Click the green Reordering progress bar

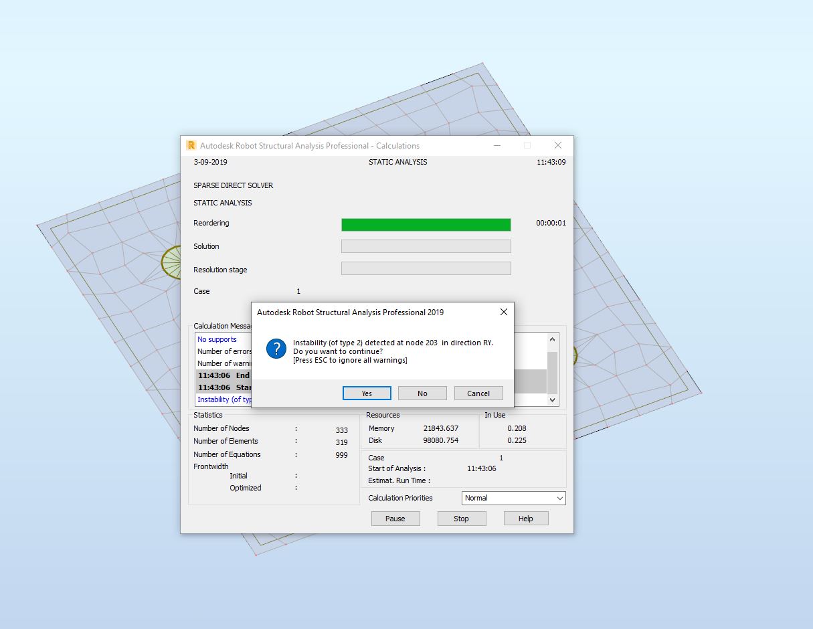coord(426,224)
